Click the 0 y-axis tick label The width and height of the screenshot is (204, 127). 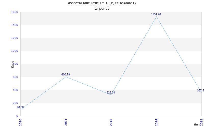(17, 116)
